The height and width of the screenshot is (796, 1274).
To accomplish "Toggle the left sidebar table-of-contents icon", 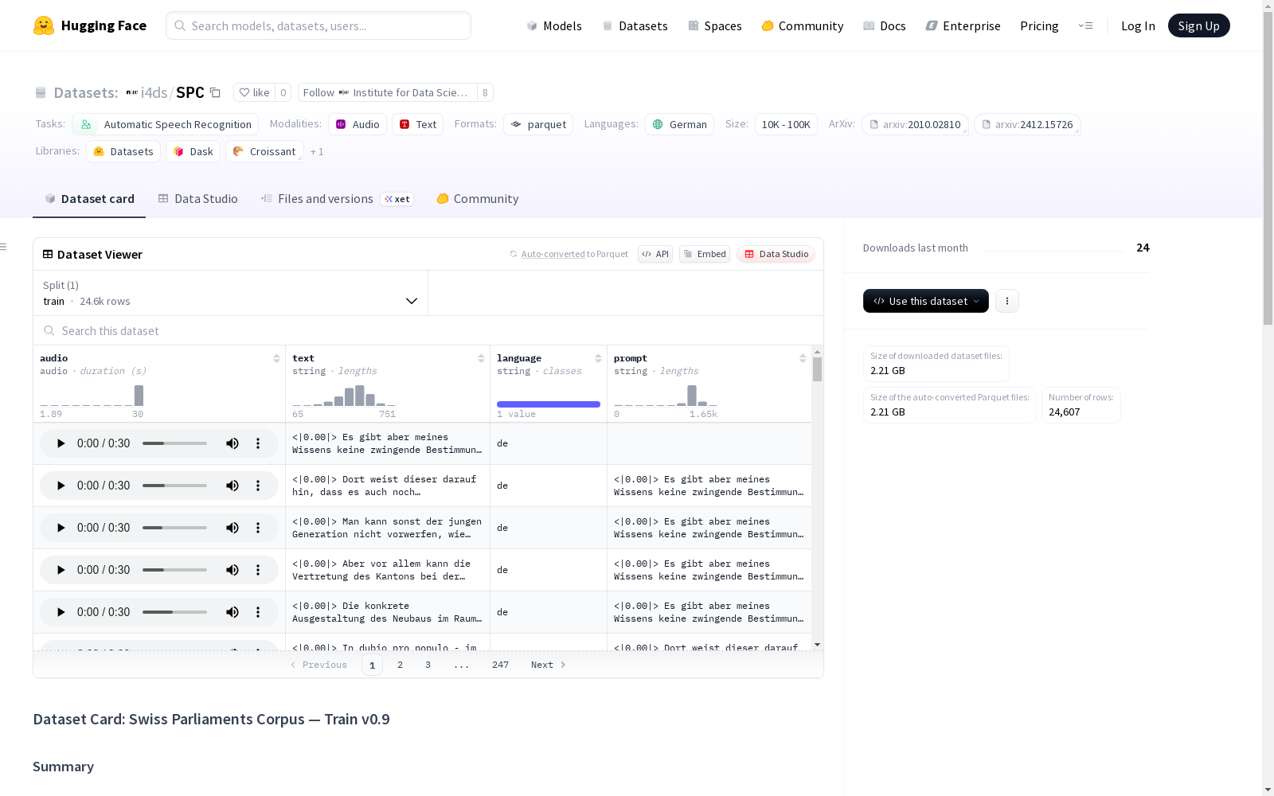I will point(4,247).
